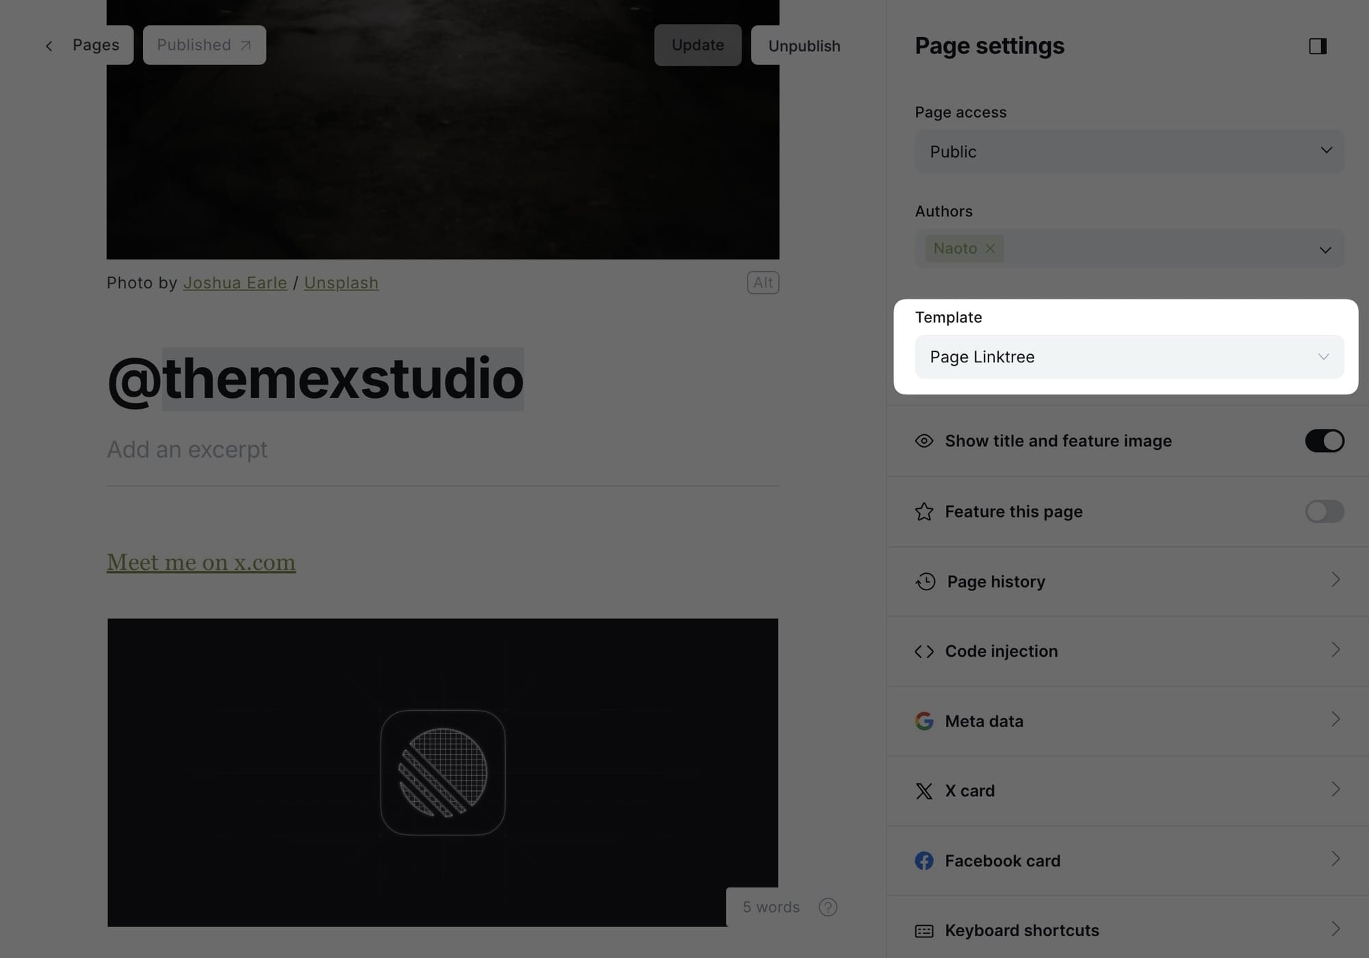Click chevron on Facebook card row
The image size is (1369, 958).
pyautogui.click(x=1335, y=859)
